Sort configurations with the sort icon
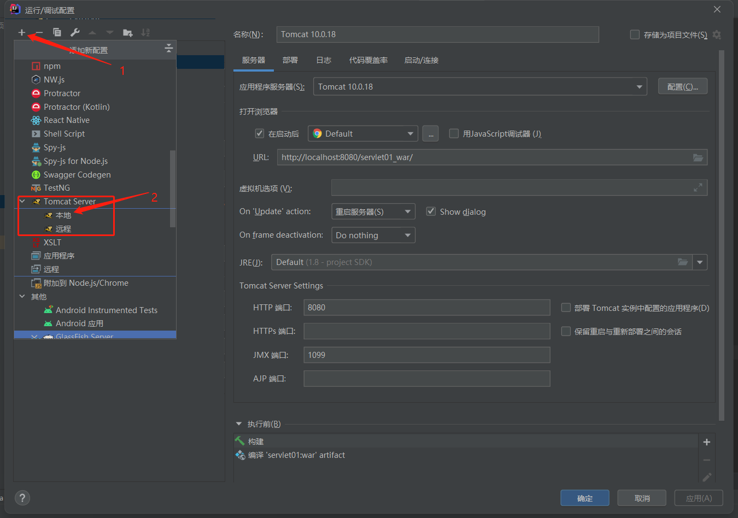The width and height of the screenshot is (738, 518). tap(145, 33)
